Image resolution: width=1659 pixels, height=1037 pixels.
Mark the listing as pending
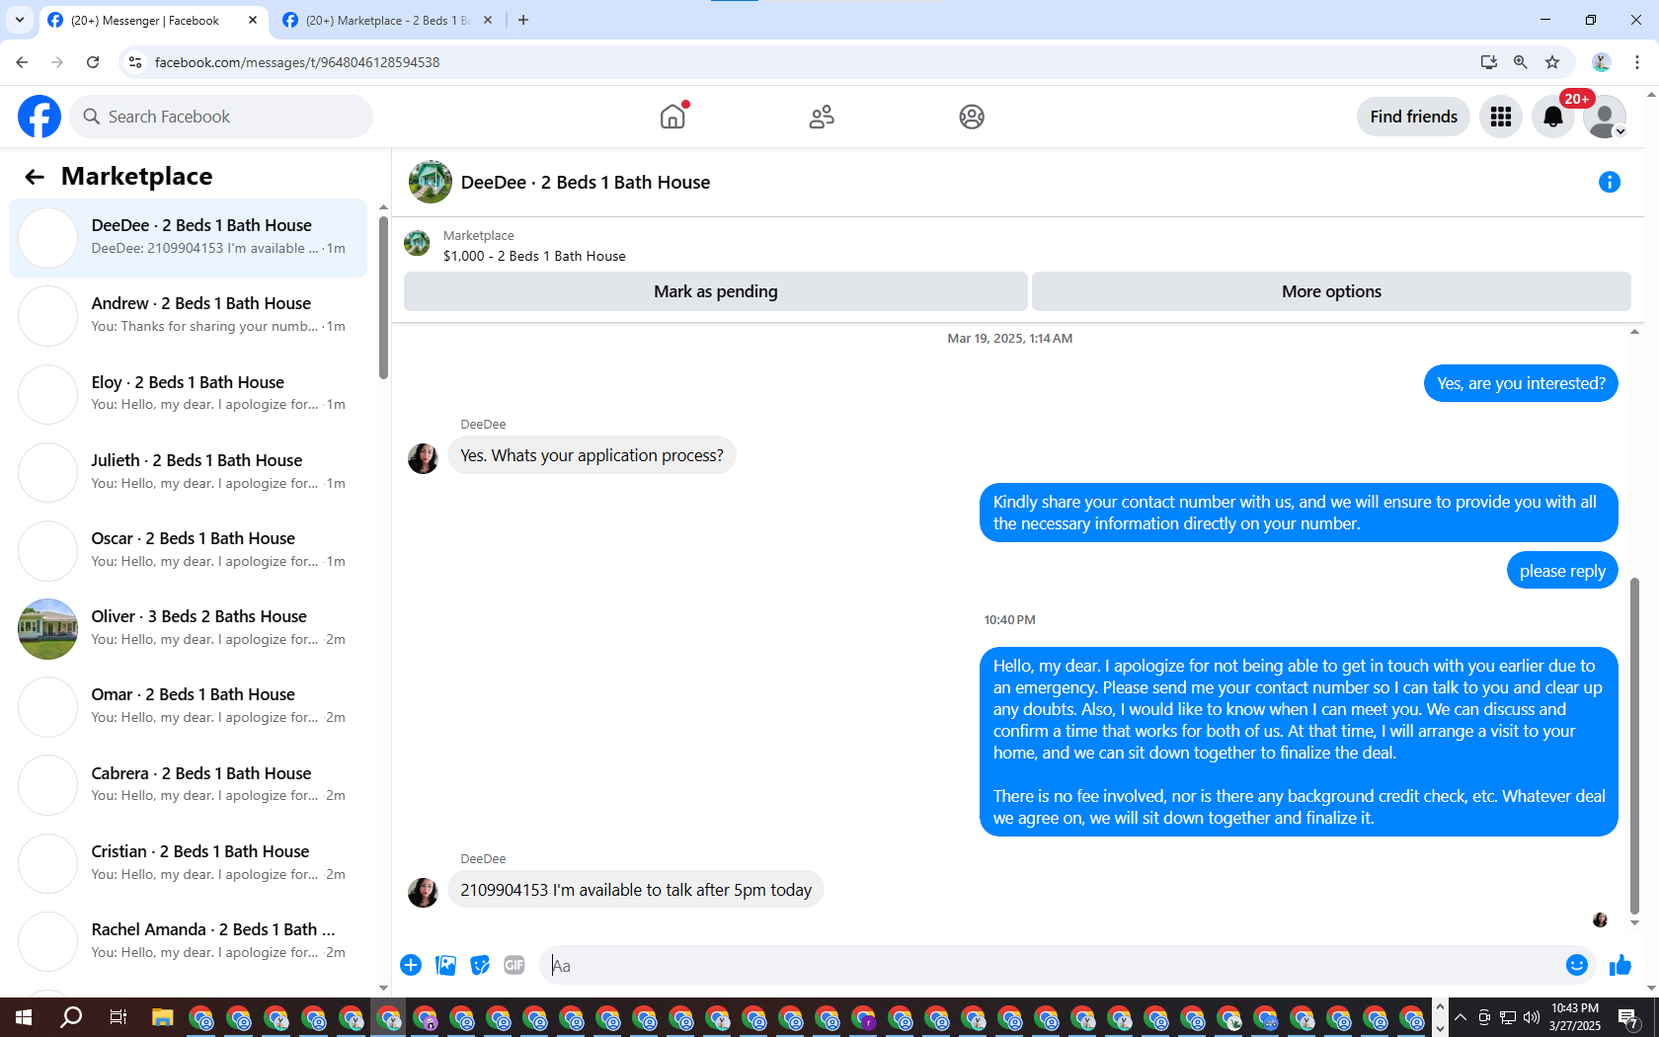click(716, 291)
